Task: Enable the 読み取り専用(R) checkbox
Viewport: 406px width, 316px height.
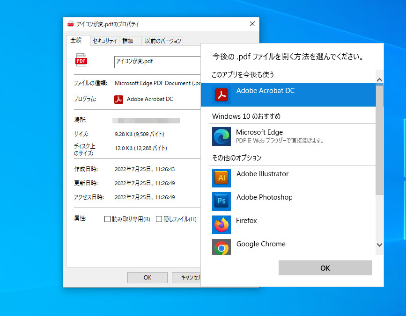Action: [x=107, y=219]
